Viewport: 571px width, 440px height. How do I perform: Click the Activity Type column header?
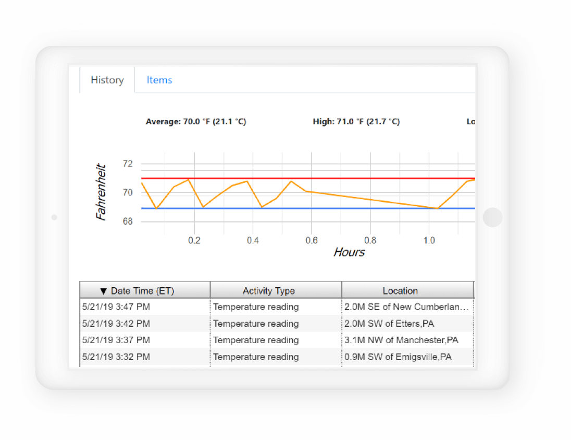click(276, 290)
